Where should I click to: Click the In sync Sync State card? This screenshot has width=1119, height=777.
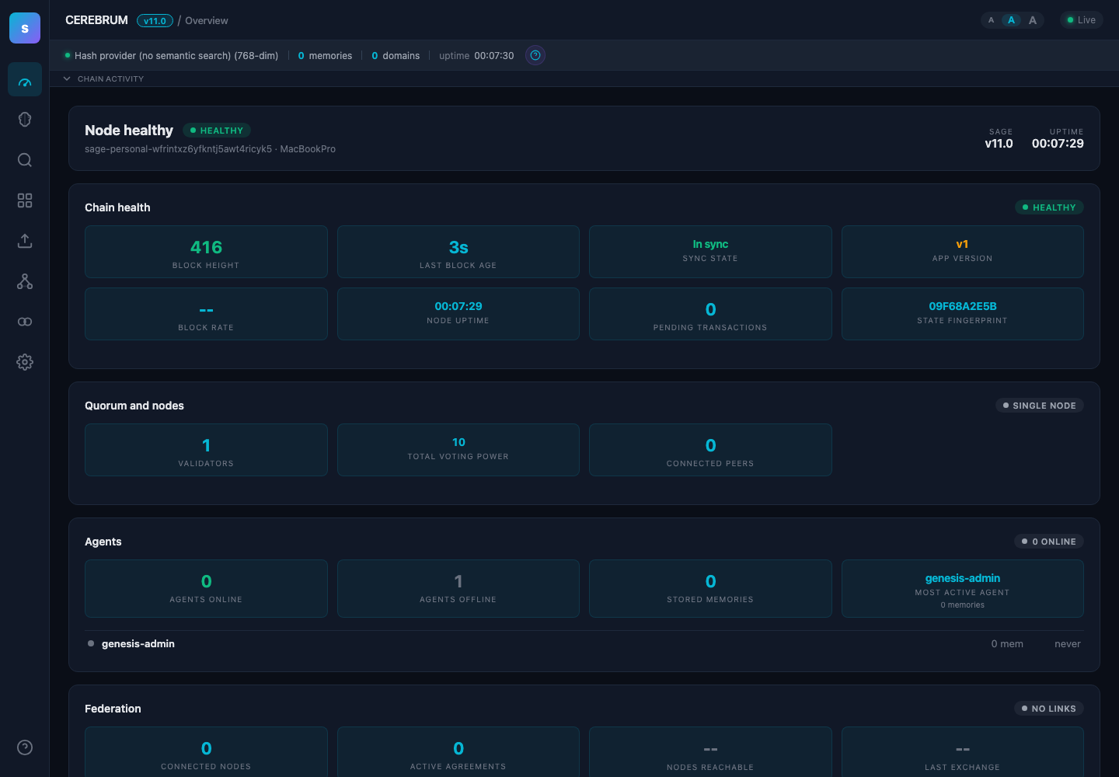(710, 252)
